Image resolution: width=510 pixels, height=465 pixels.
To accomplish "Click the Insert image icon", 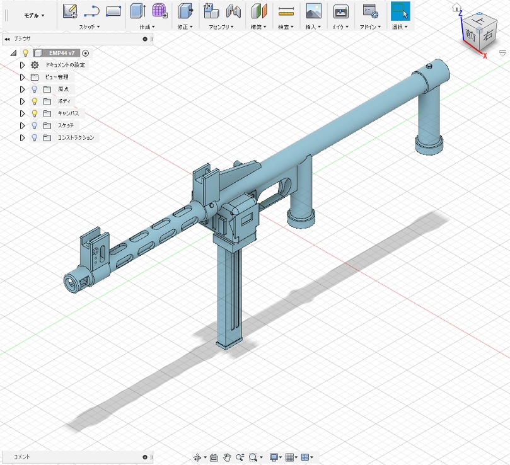I will [x=313, y=11].
